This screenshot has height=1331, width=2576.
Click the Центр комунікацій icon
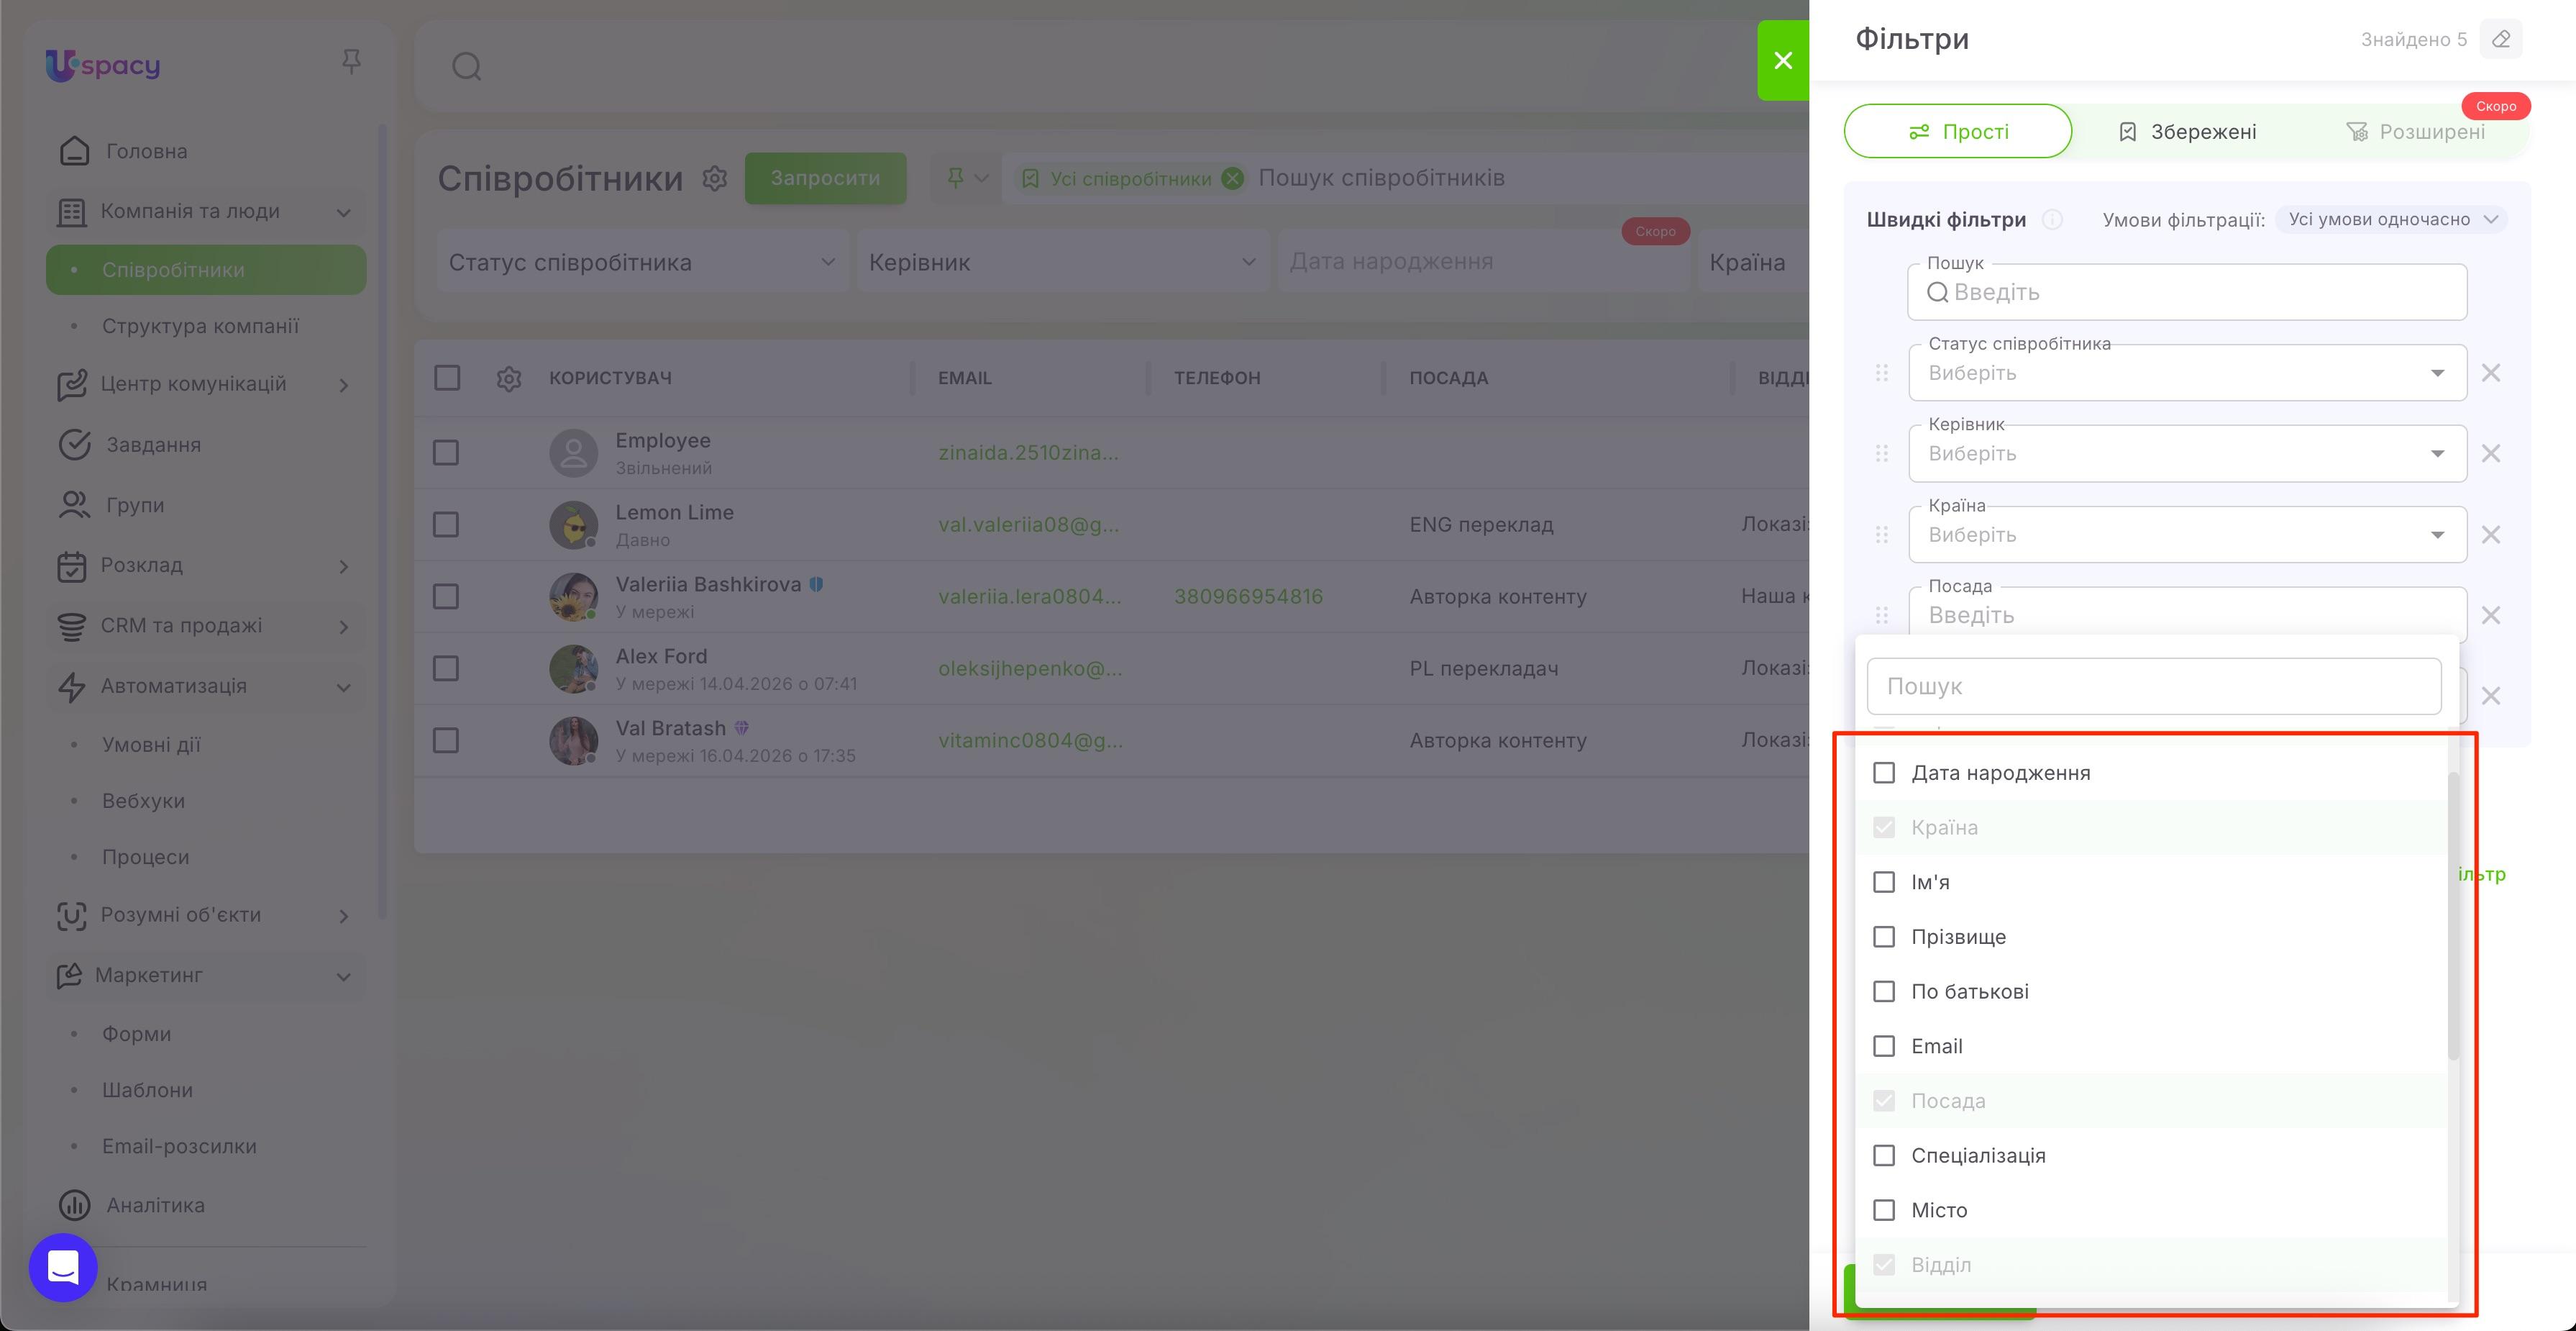tap(72, 386)
